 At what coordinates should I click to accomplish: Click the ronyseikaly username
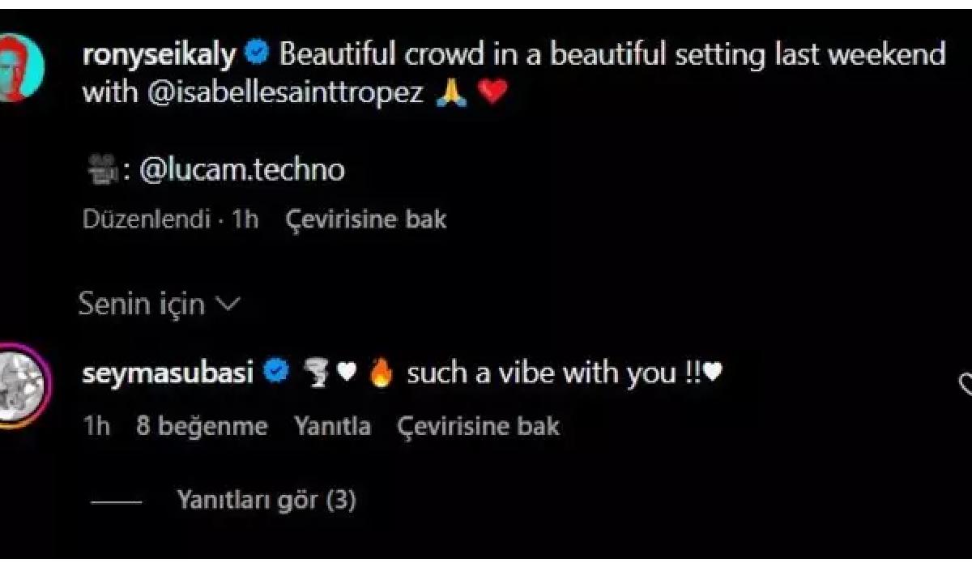coord(159,56)
